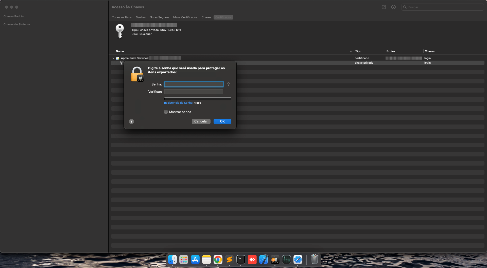Sort by the Expira column header

tap(391, 51)
